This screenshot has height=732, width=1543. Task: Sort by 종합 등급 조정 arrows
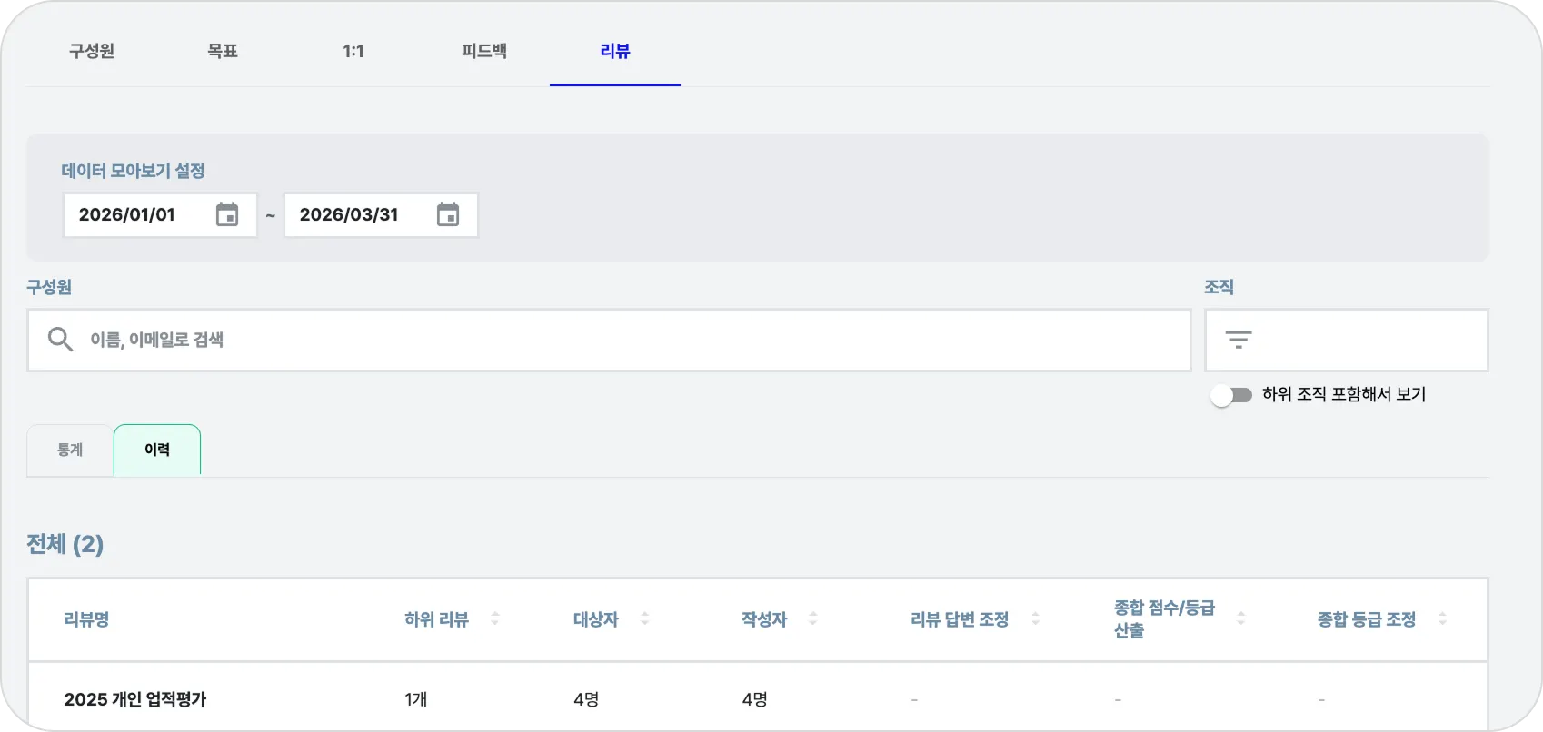tap(1442, 618)
